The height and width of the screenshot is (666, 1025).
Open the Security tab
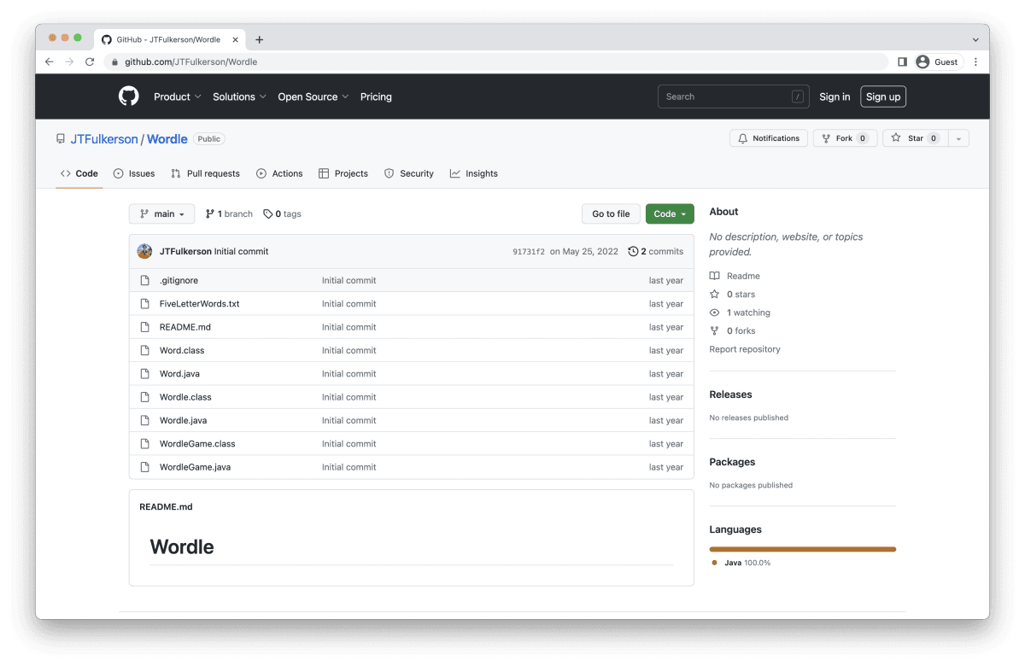coord(408,173)
